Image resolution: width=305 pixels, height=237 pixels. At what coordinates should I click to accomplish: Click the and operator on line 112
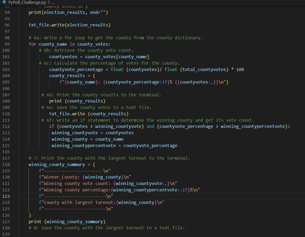150,126
